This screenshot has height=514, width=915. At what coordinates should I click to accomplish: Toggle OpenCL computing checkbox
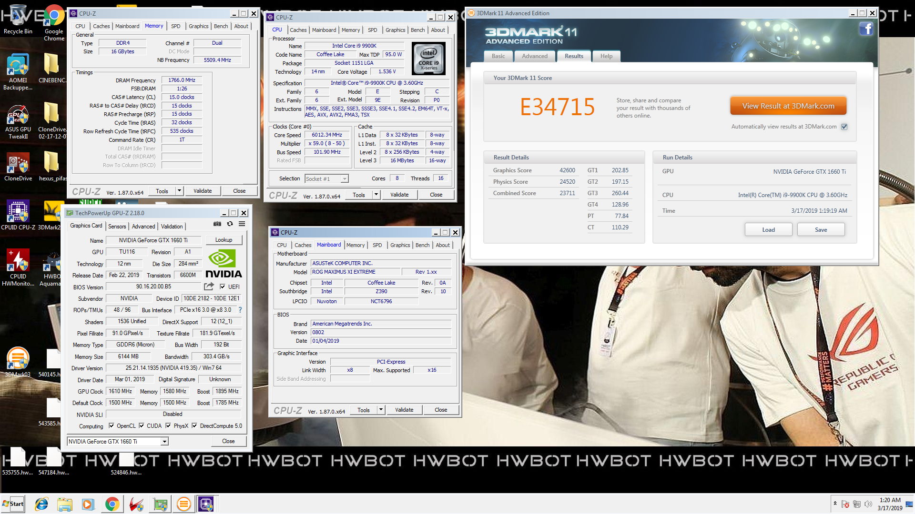coord(112,426)
